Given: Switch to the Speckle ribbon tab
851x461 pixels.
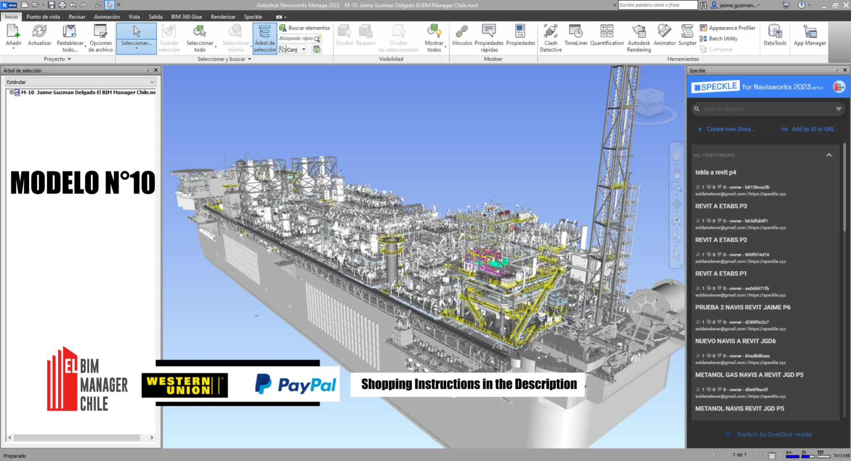Looking at the screenshot, I should click(253, 17).
